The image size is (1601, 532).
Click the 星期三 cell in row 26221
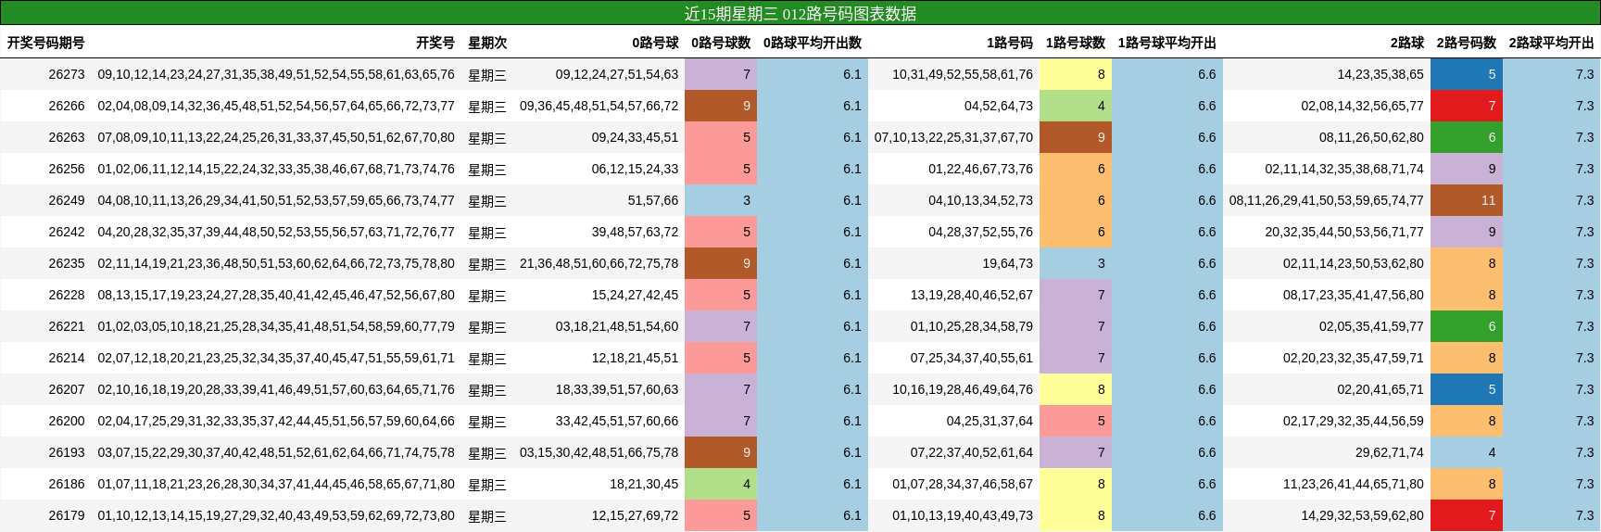(x=487, y=326)
